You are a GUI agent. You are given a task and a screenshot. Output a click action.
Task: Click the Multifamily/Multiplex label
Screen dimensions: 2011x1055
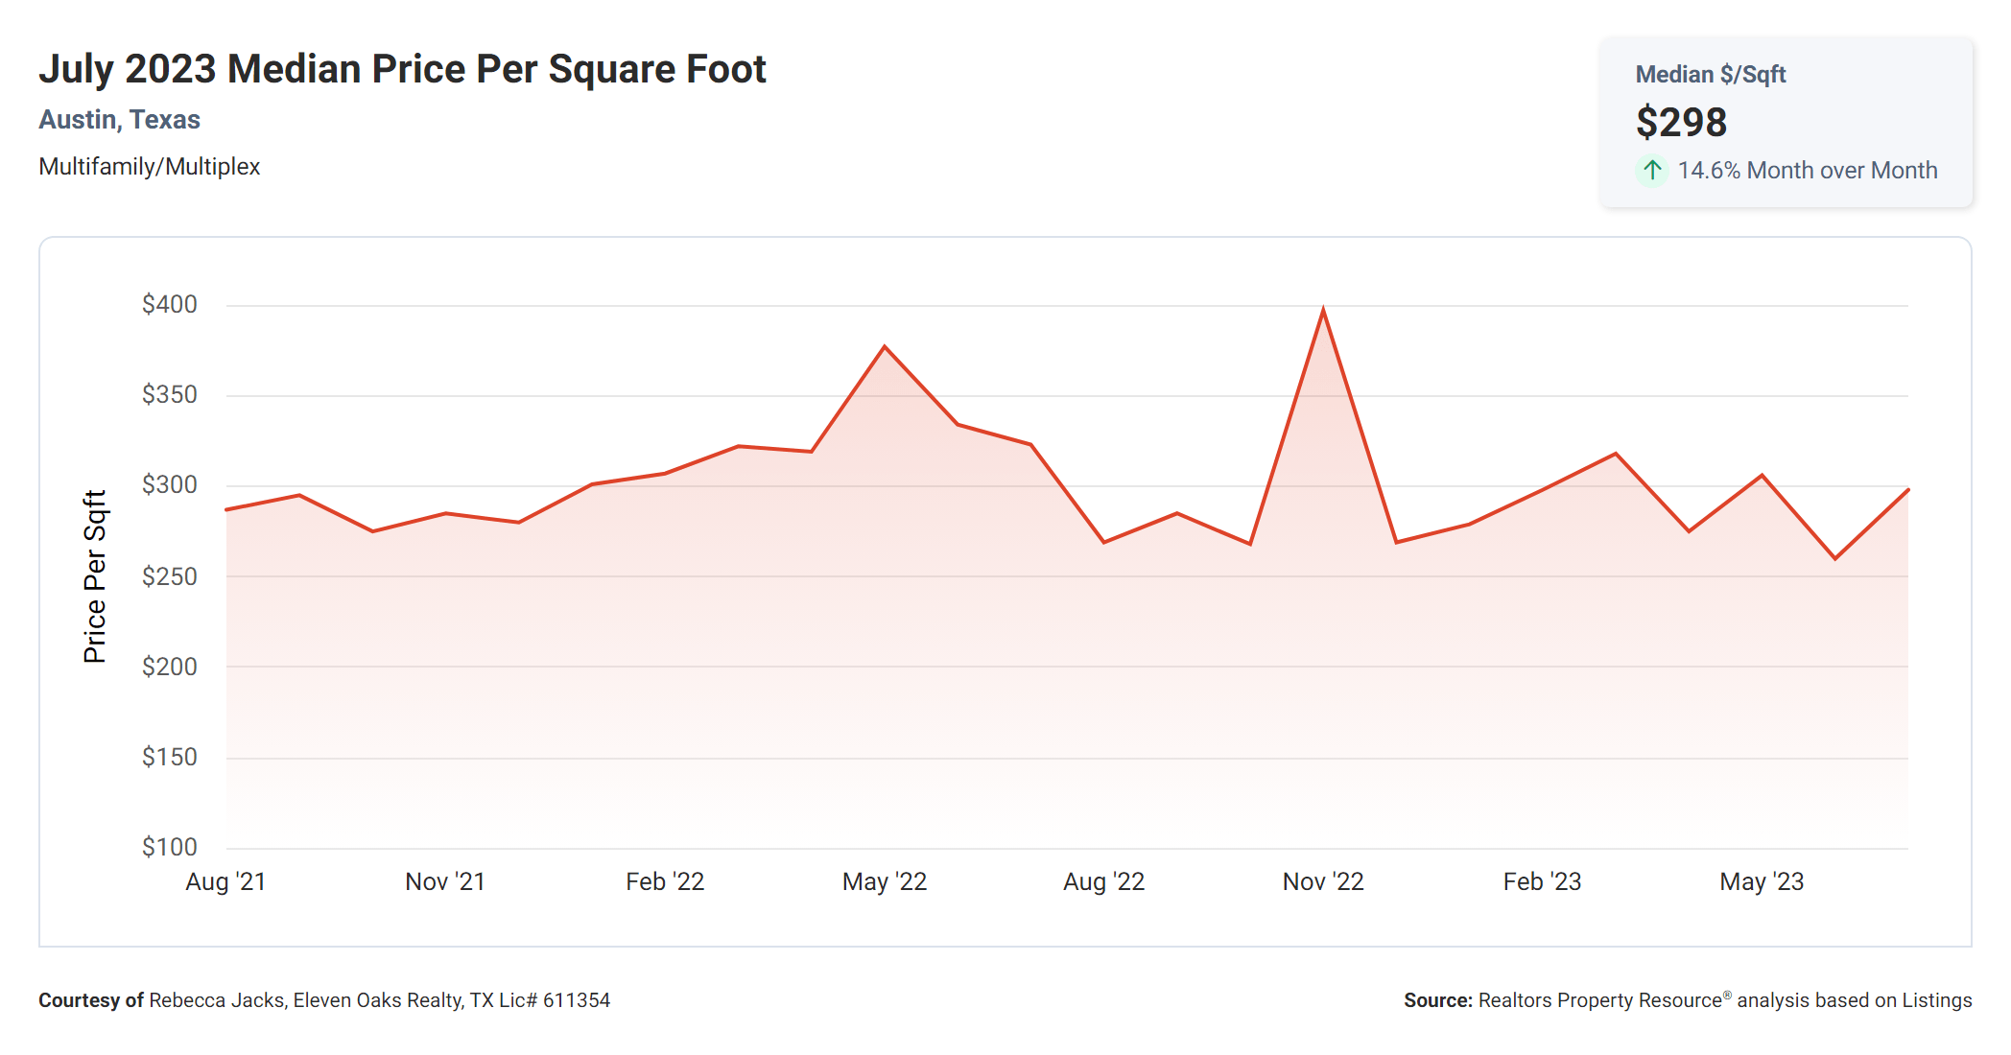(149, 167)
